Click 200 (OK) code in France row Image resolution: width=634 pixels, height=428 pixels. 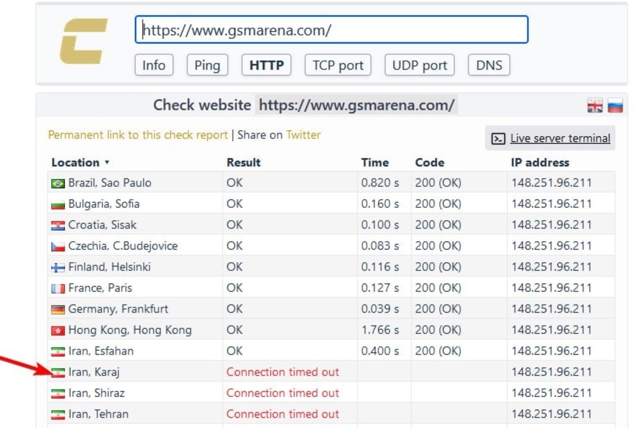pyautogui.click(x=438, y=288)
